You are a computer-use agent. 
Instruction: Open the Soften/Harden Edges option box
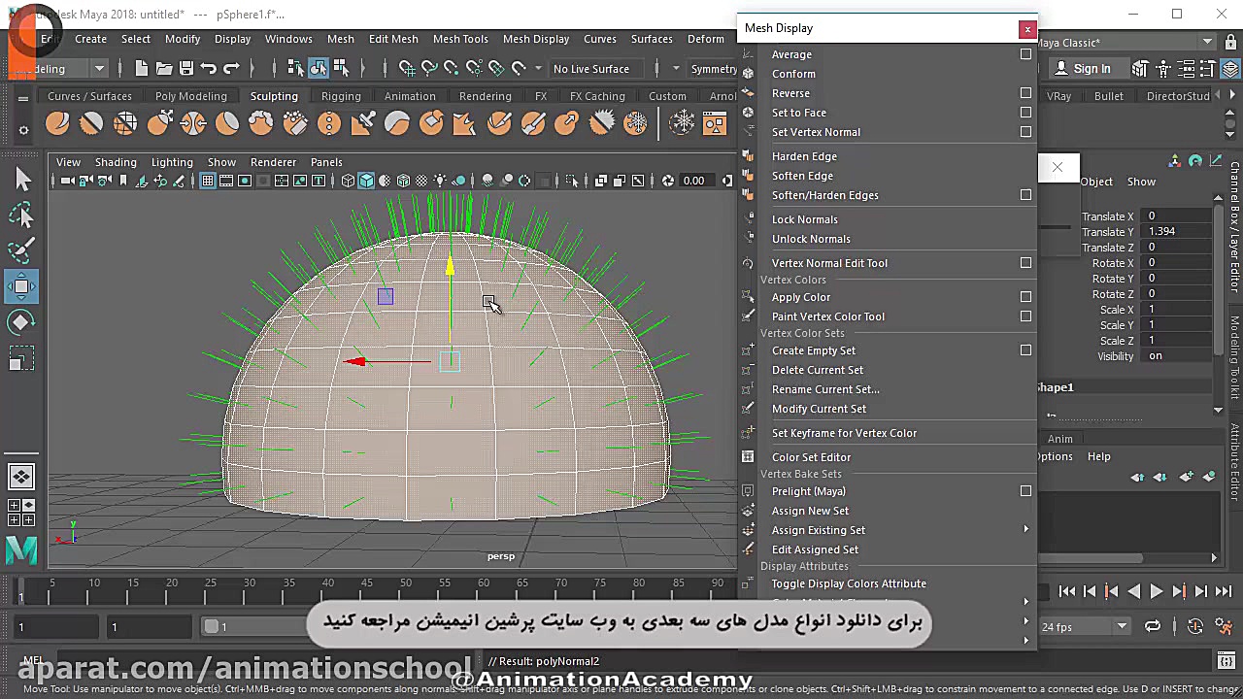(1025, 195)
